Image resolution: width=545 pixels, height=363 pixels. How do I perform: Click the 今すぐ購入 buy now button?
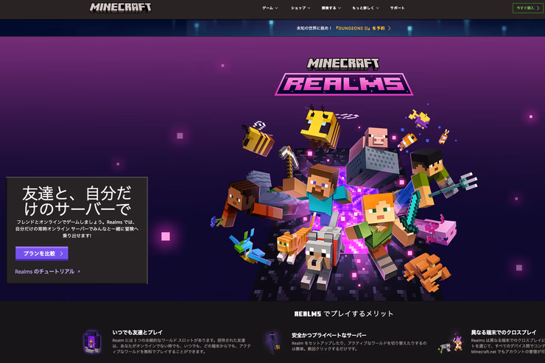(527, 8)
